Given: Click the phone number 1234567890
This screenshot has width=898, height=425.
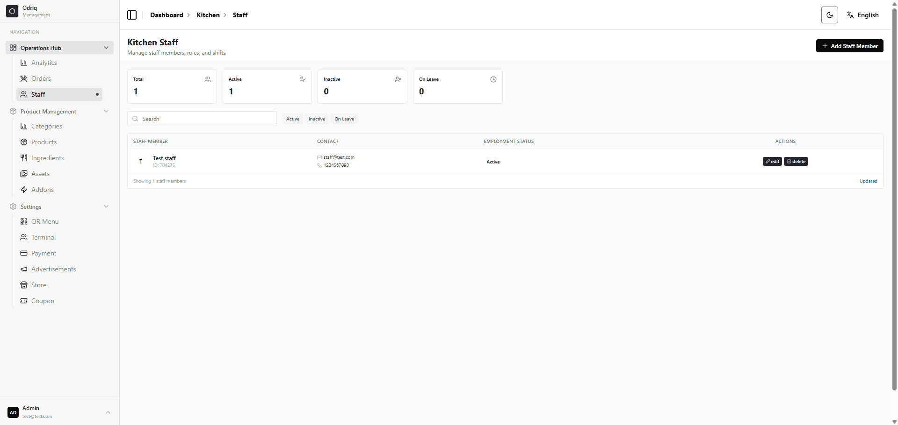Looking at the screenshot, I should pos(336,165).
